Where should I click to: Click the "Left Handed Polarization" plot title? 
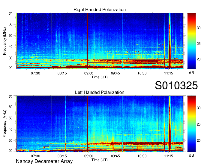click(100, 92)
